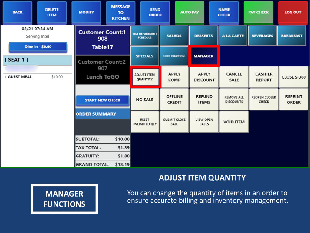Click the Refund Items button
Screen dimensions: 310x233
pos(204,100)
